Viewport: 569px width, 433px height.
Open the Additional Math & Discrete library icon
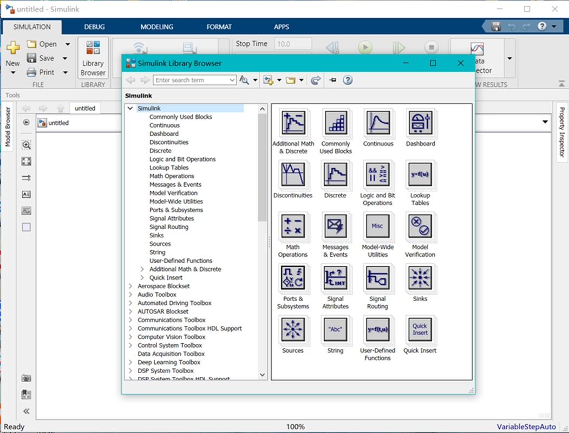pos(293,123)
